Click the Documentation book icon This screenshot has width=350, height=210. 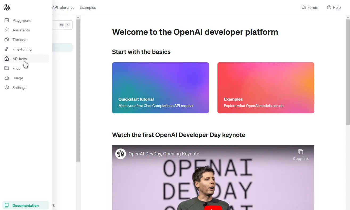(7, 205)
